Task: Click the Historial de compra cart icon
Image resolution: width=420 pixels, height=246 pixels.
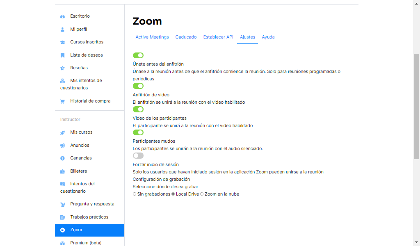Action: pos(62,101)
